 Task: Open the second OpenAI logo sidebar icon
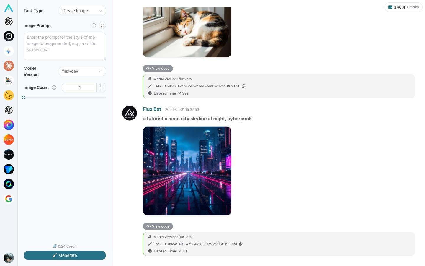(9, 110)
